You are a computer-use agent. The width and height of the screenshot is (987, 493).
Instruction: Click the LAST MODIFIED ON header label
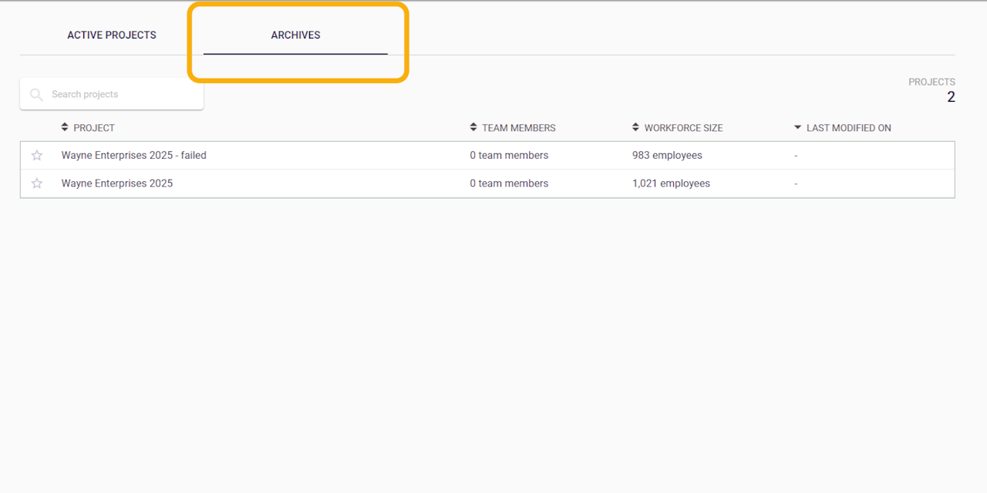pos(848,128)
